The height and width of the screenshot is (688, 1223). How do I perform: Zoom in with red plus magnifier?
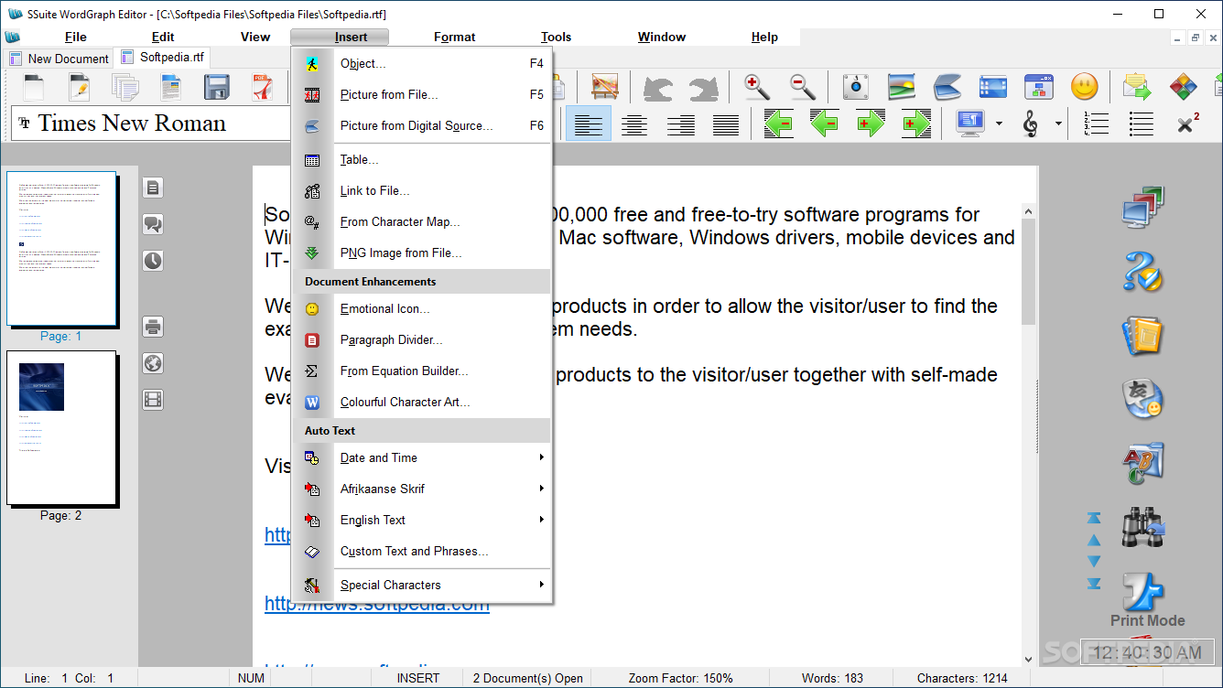757,87
